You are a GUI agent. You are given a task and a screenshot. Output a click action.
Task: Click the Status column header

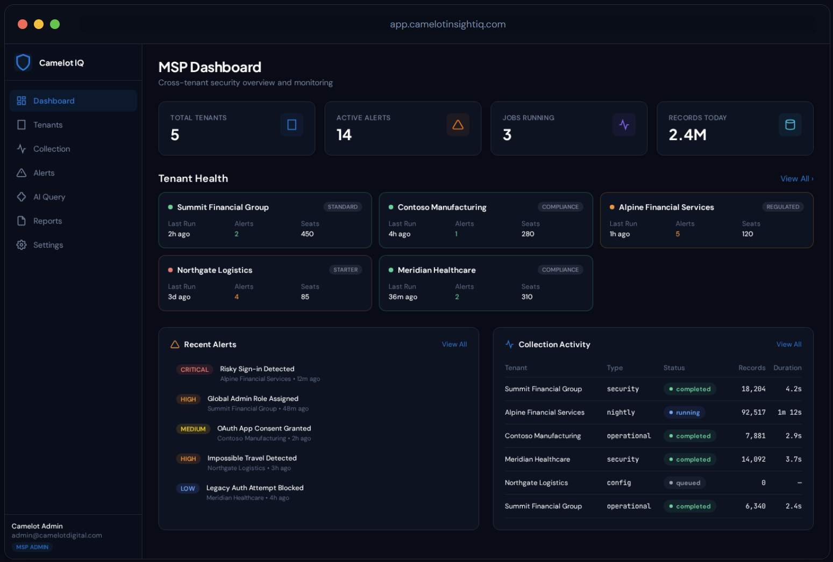(674, 368)
